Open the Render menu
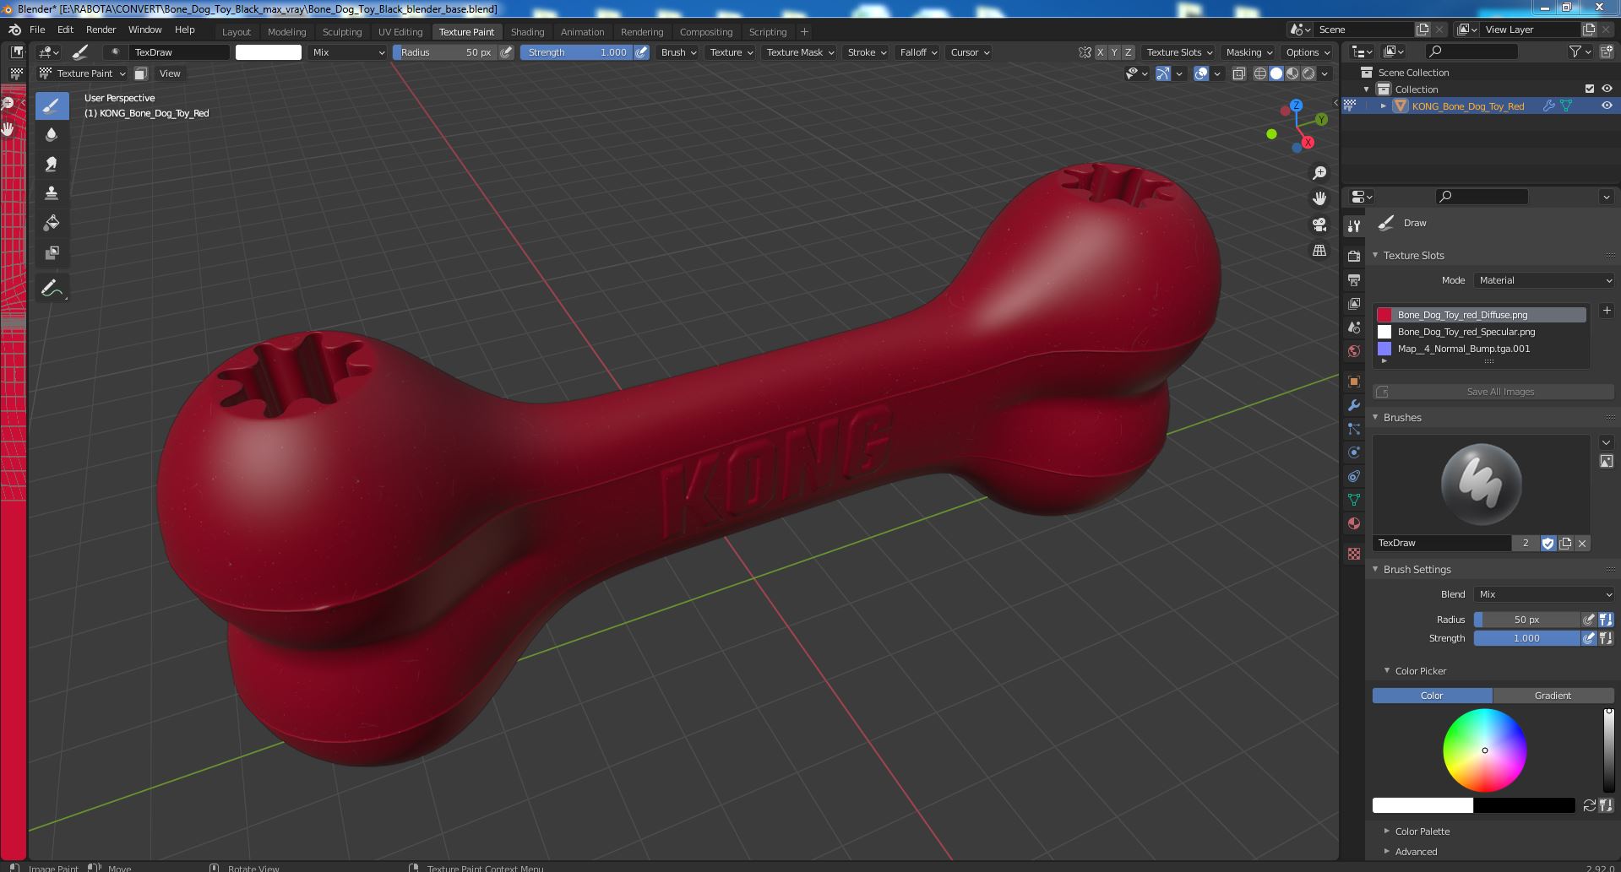The height and width of the screenshot is (872, 1621). click(101, 30)
